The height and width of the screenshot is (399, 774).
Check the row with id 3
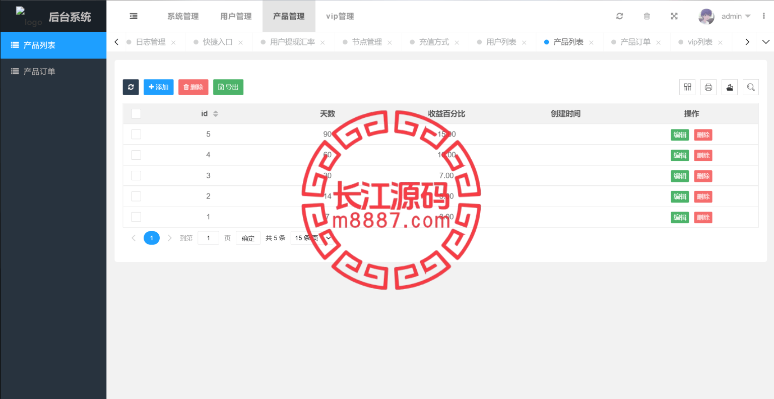point(136,176)
